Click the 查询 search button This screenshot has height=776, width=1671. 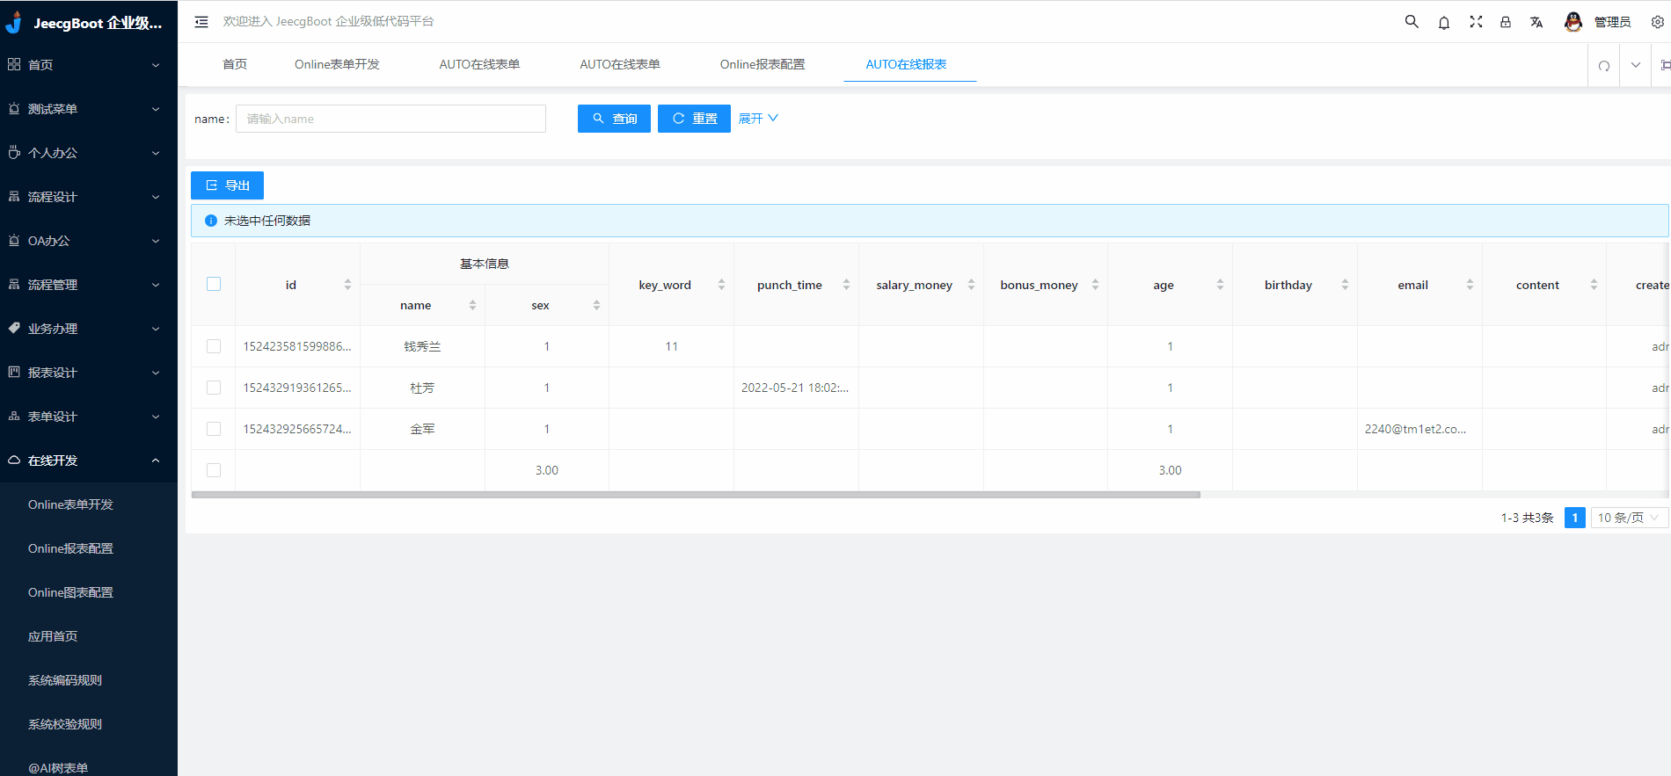coord(614,119)
